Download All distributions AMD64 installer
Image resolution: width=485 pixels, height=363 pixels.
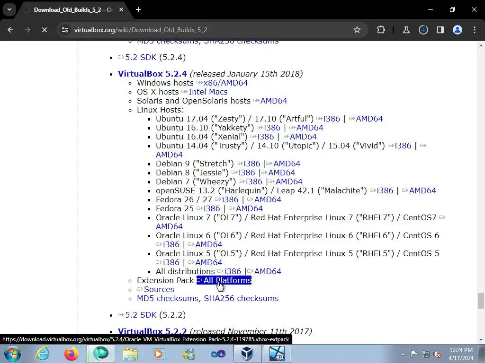pyautogui.click(x=268, y=271)
